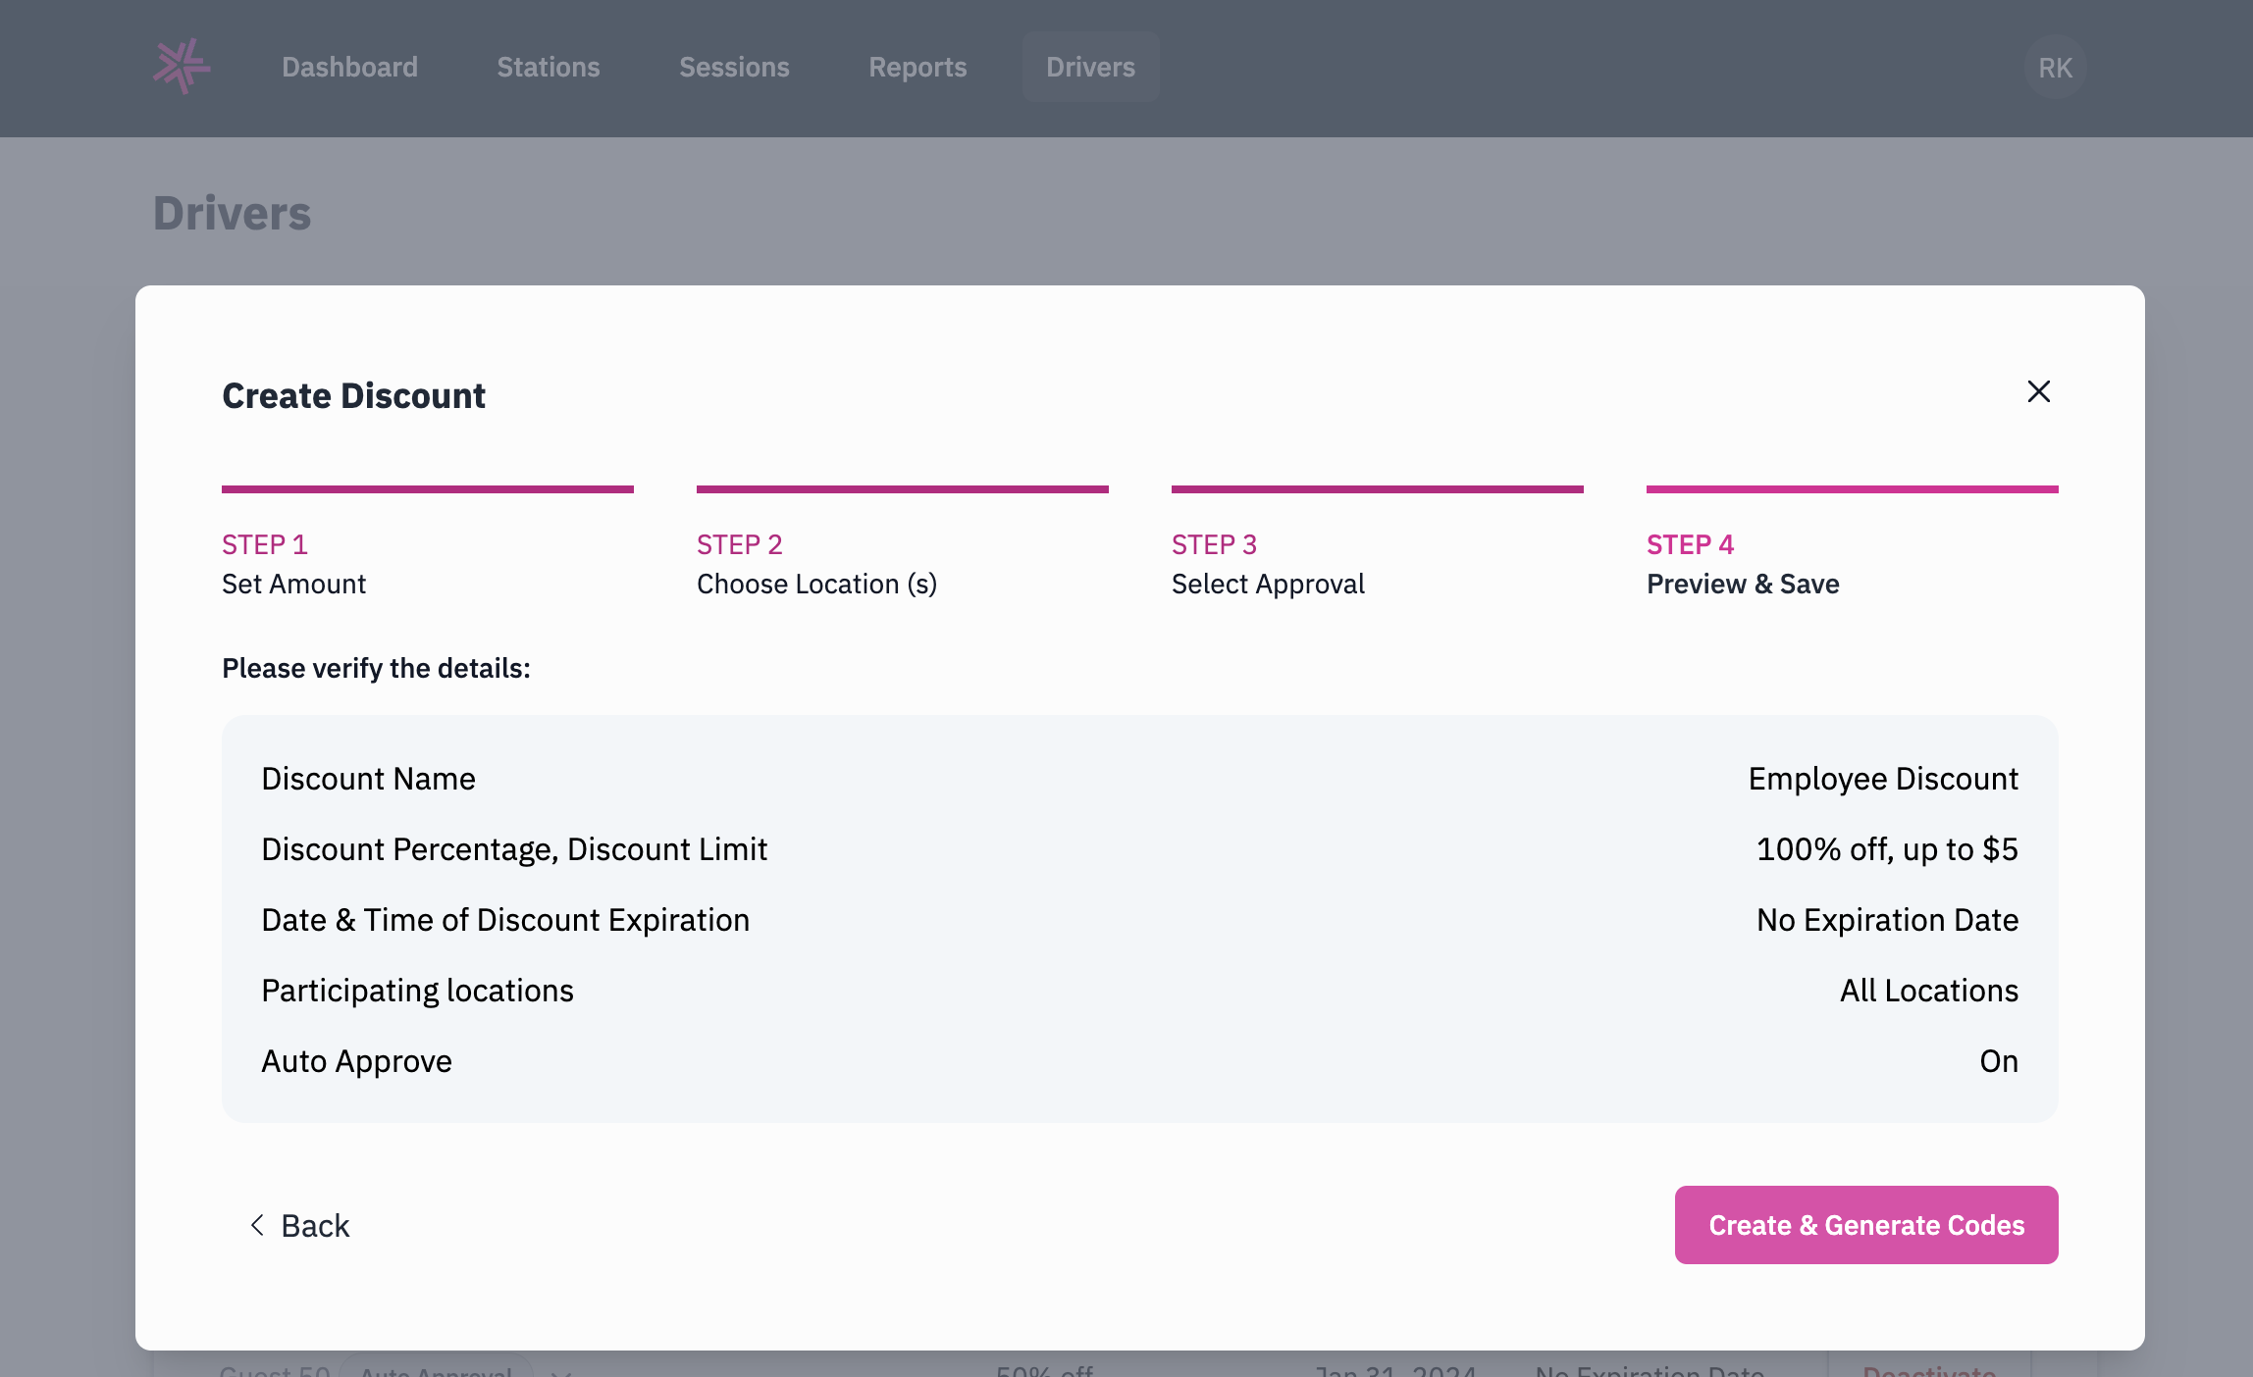Viewport: 2253px width, 1377px height.
Task: Open the Reports nav item
Action: (x=917, y=67)
